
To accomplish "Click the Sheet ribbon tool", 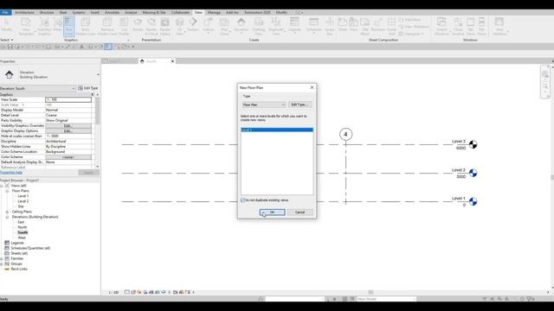I will [343, 25].
